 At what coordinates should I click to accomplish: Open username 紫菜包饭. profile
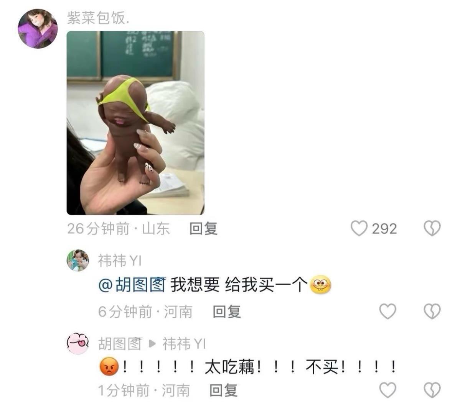click(98, 18)
